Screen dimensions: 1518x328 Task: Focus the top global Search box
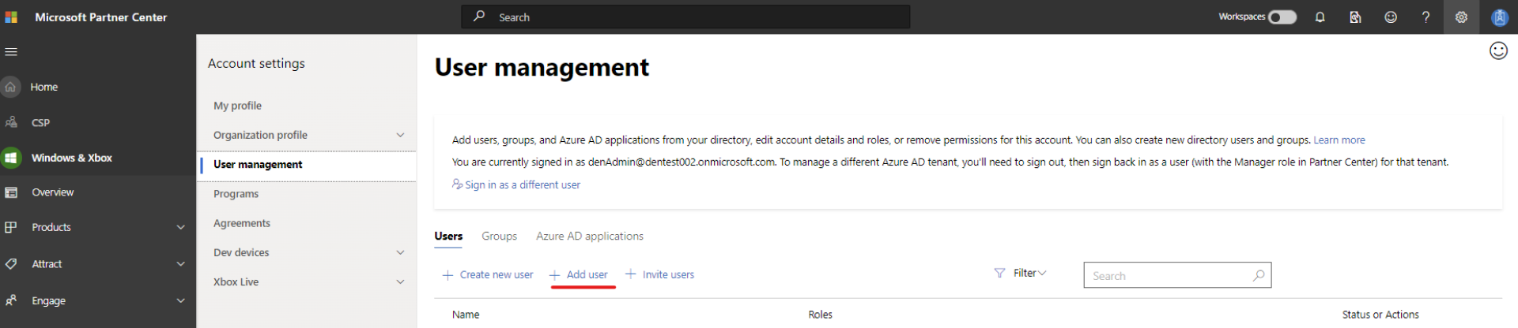(685, 17)
